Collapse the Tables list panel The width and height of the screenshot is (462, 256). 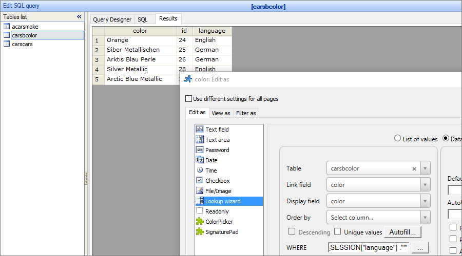point(79,17)
